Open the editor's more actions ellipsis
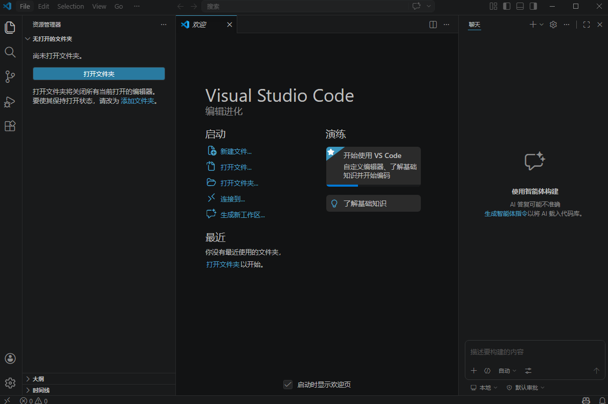Image resolution: width=608 pixels, height=404 pixels. click(446, 25)
